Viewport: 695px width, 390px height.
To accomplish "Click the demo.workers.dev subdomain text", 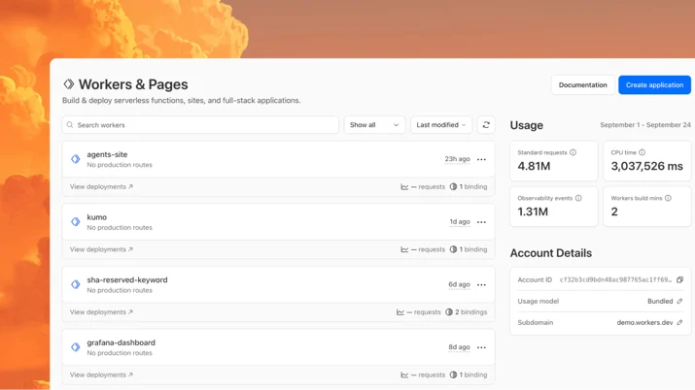I will (644, 322).
